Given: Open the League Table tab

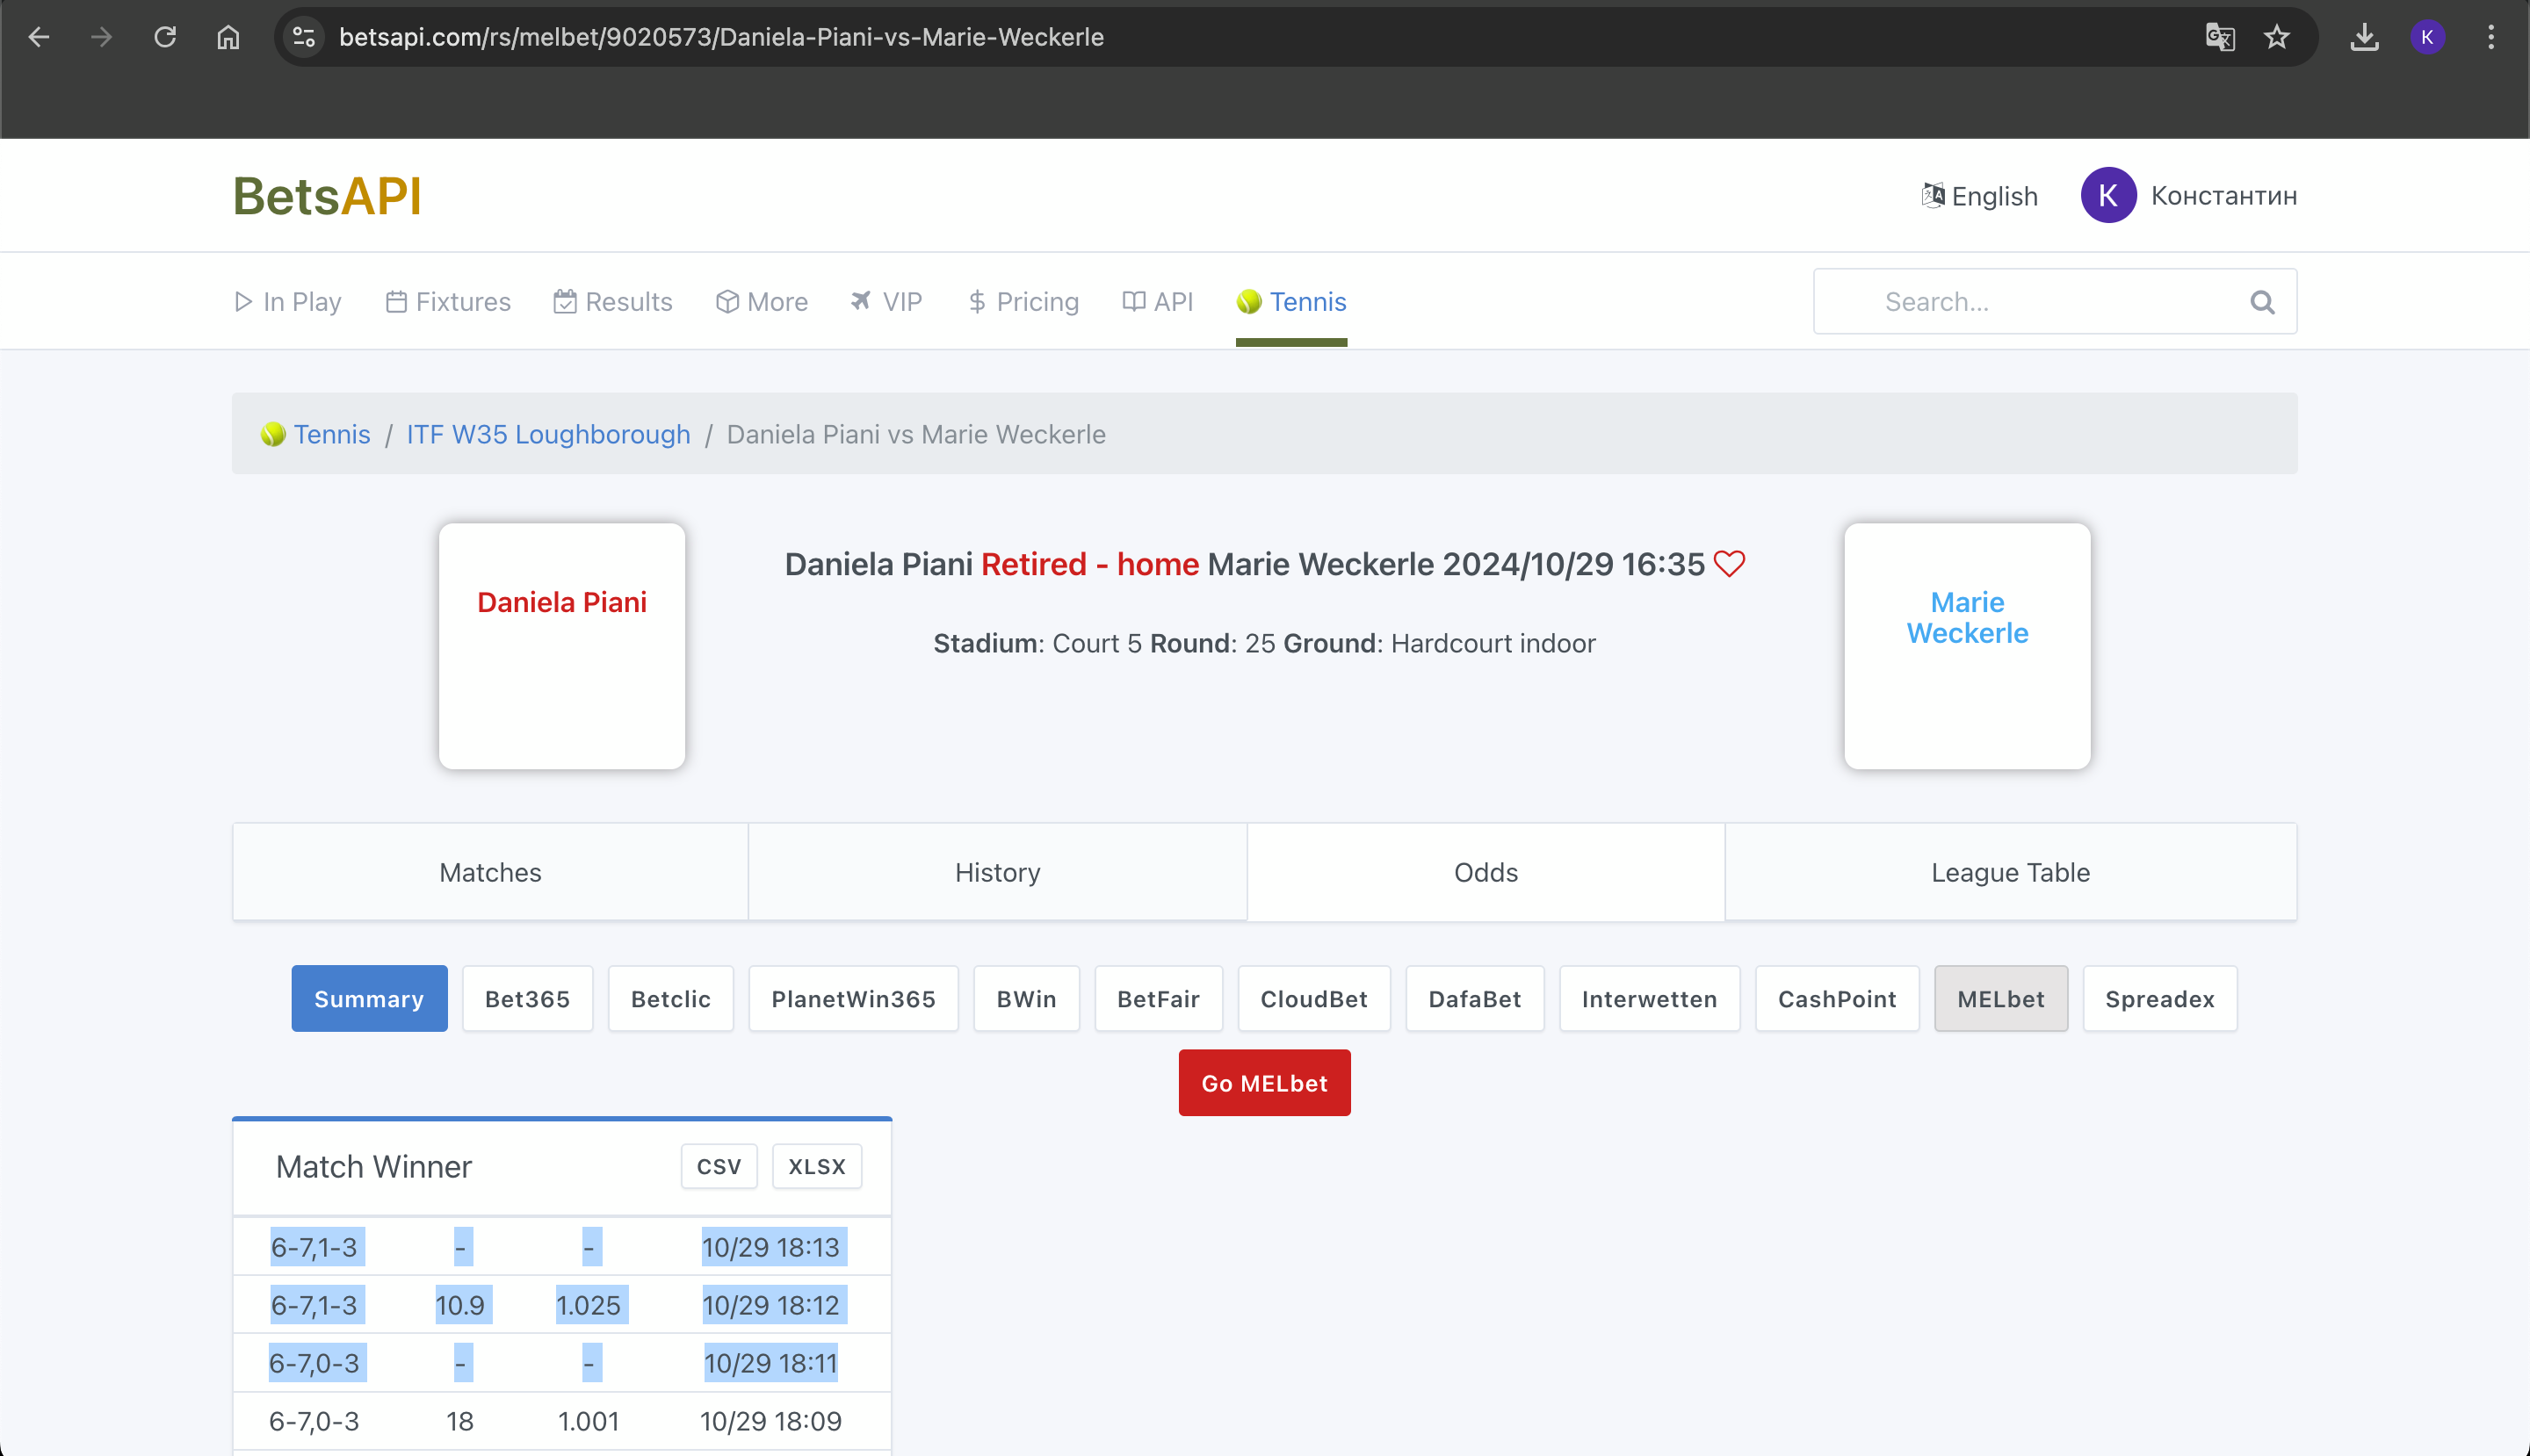Looking at the screenshot, I should (x=2010, y=873).
